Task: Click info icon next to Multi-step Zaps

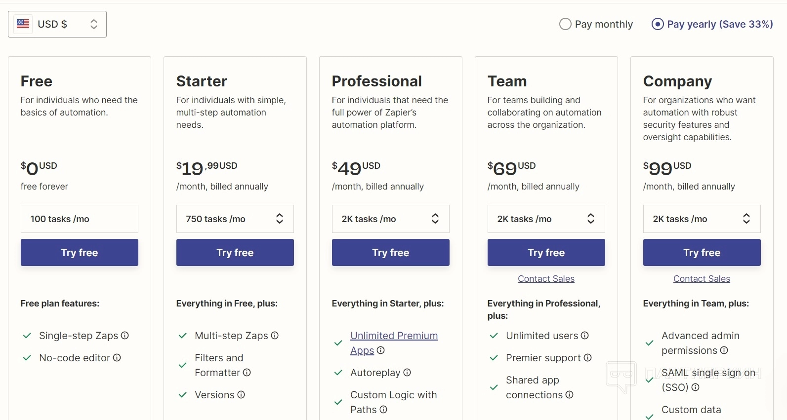Action: (x=275, y=336)
